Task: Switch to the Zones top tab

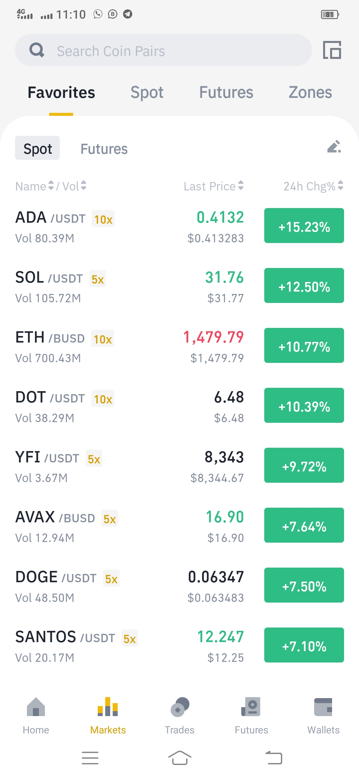Action: pyautogui.click(x=310, y=92)
